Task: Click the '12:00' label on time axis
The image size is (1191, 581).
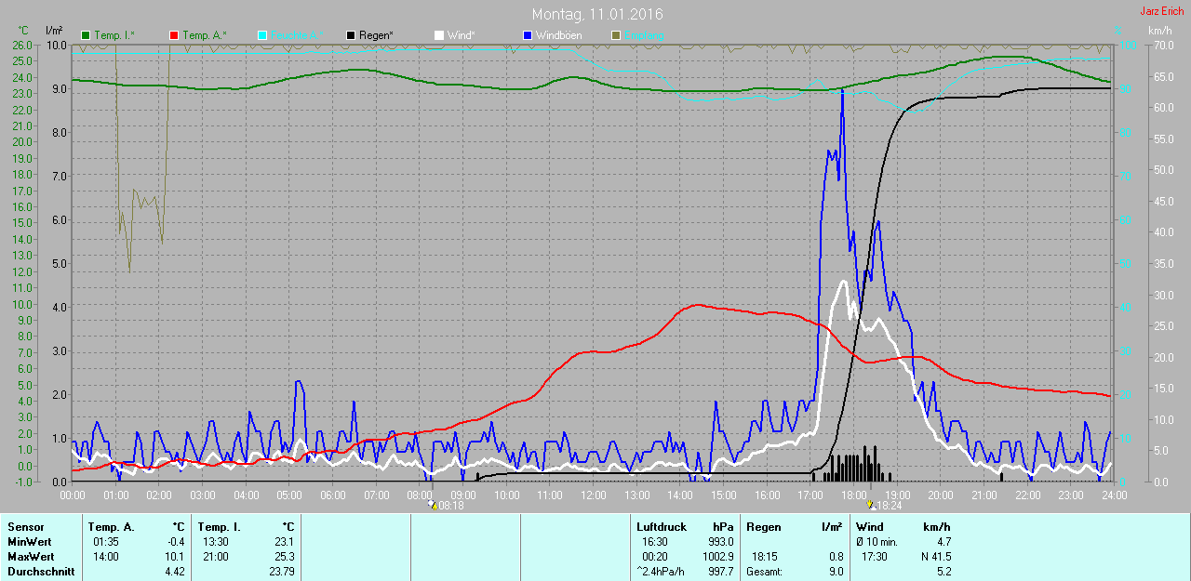Action: [594, 495]
